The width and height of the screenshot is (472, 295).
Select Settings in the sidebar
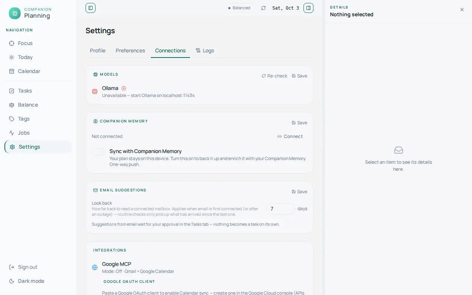point(38,147)
